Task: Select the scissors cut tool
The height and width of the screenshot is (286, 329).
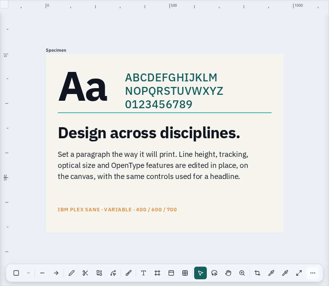Action: click(x=85, y=273)
